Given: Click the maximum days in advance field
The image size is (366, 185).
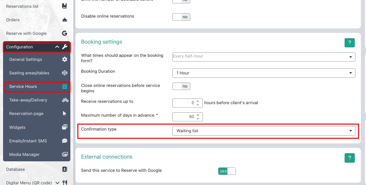Looking at the screenshot, I should click(188, 117).
